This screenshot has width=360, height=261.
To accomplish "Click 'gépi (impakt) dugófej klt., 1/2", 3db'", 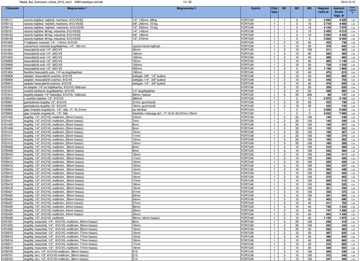I will (x=55, y=110).
